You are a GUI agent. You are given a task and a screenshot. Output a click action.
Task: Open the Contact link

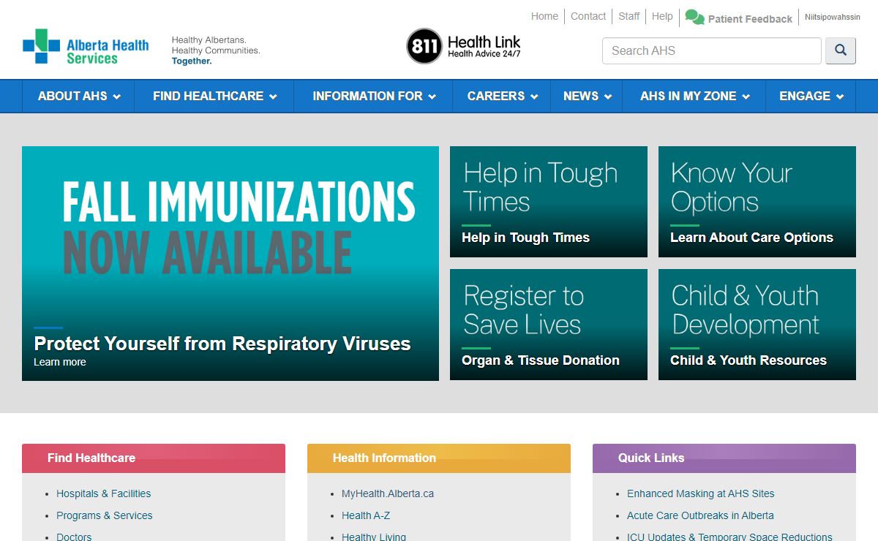pyautogui.click(x=588, y=16)
